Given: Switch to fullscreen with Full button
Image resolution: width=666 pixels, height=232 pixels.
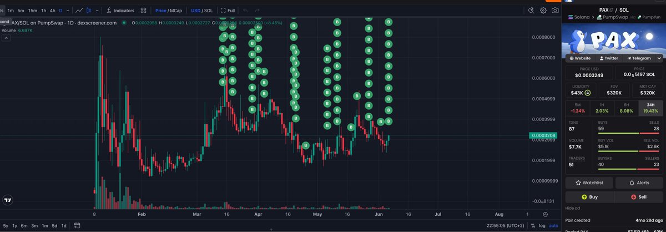Looking at the screenshot, I should (x=228, y=10).
